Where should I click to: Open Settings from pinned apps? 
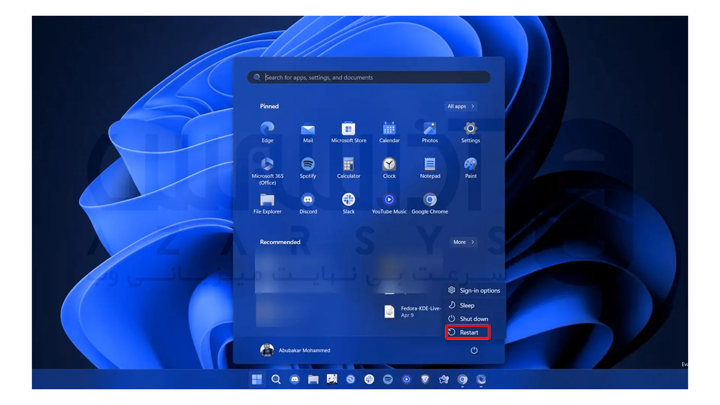pos(471,132)
